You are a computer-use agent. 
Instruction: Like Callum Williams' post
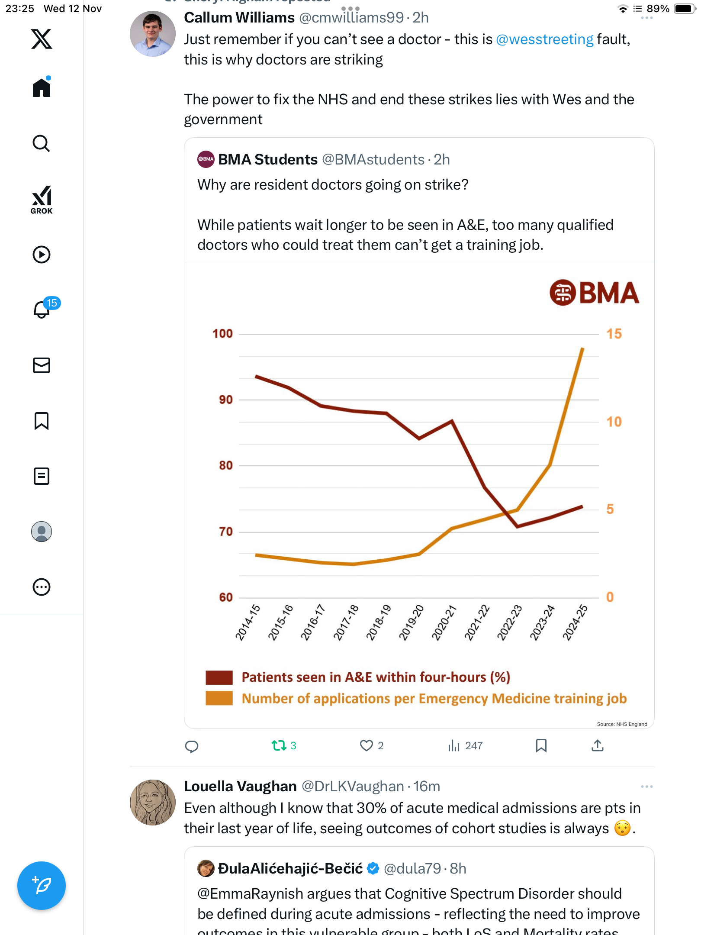click(367, 745)
